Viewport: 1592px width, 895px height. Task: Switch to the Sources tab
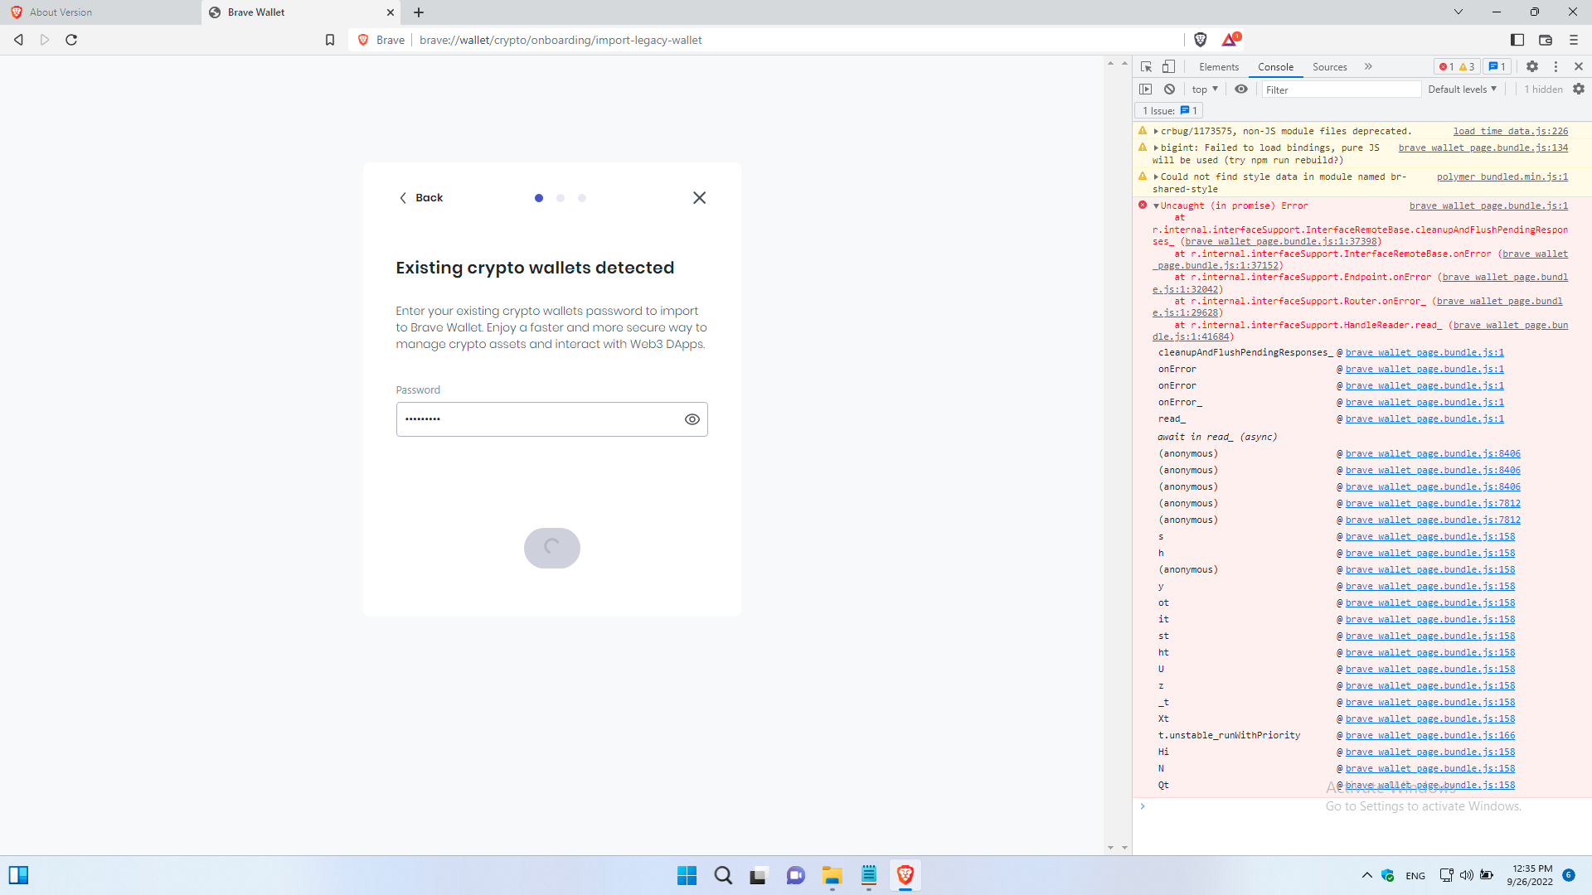coord(1328,66)
